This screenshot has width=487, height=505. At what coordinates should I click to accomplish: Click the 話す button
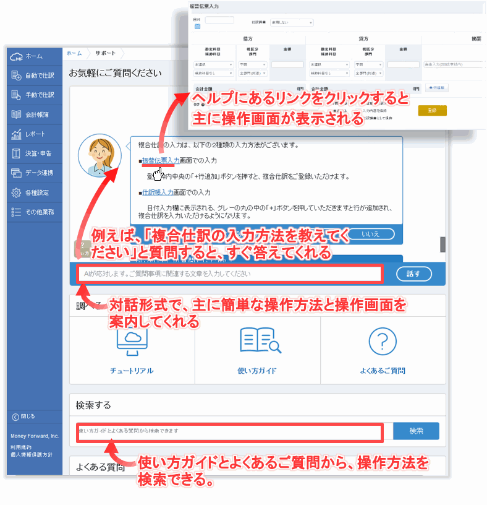pyautogui.click(x=414, y=274)
